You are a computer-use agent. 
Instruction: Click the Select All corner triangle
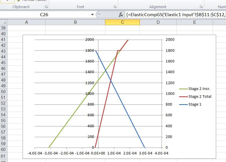pos(3,22)
